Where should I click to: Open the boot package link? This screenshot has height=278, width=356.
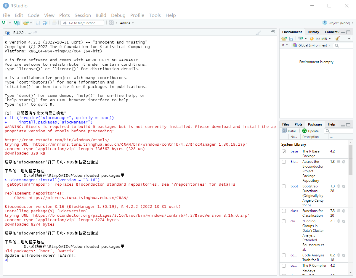(x=294, y=186)
